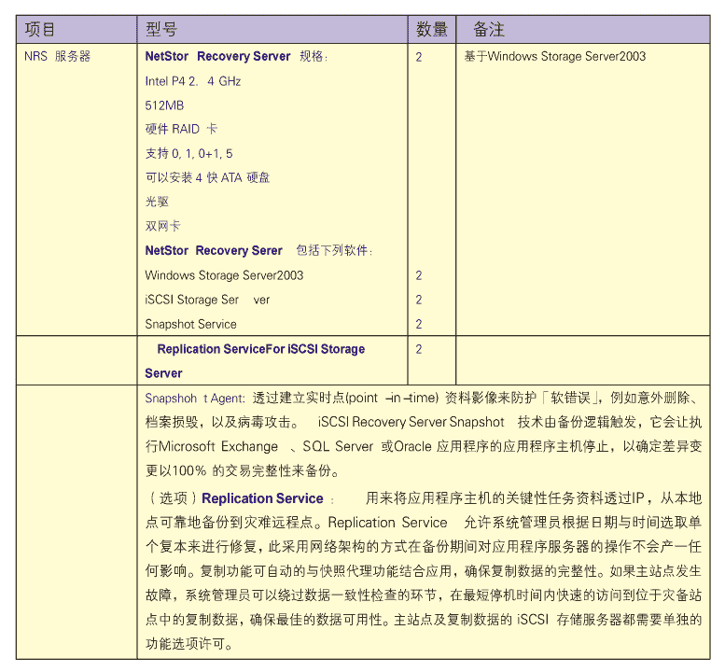
Task: Select the iSCSI Storage Server software line
Action: pyautogui.click(x=207, y=300)
